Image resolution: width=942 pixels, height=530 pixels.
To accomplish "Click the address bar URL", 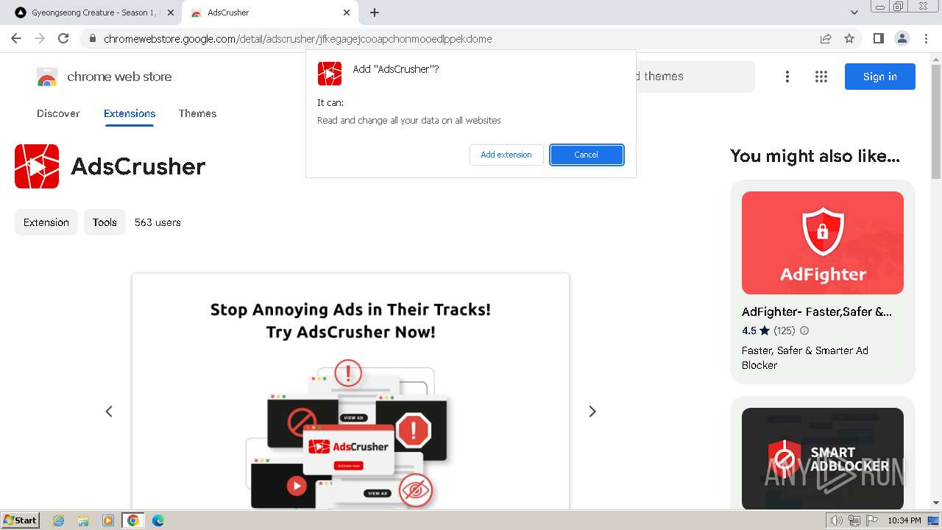I will click(x=298, y=39).
